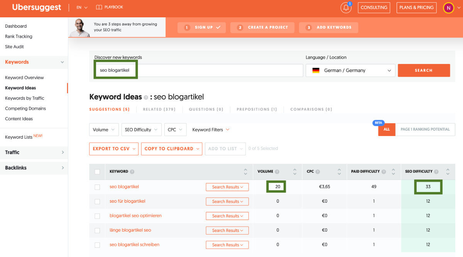Viewport: 463px width, 257px height.
Task: Expand the Backlinks sidebar section
Action: pyautogui.click(x=34, y=168)
